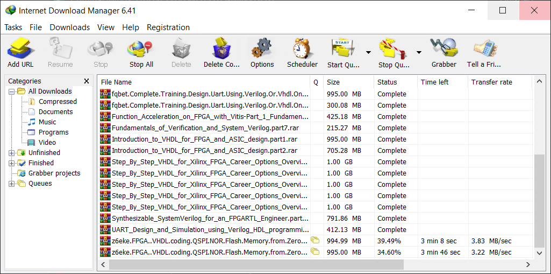Sort by Time left column header
Screen dimensions: 551x274
pos(443,82)
